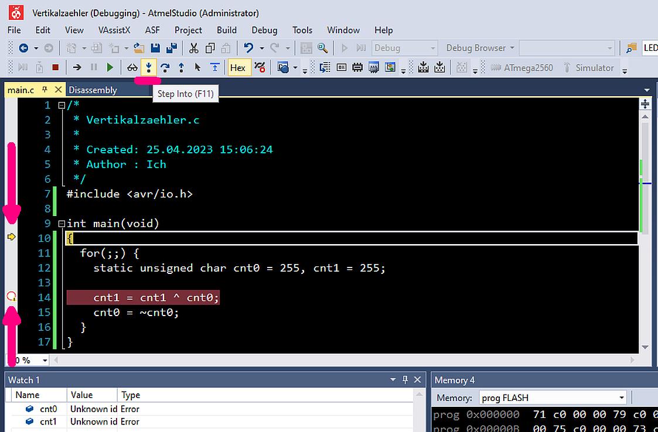658x432 pixels.
Task: Click the Value column header in Watch 1
Action: point(92,395)
